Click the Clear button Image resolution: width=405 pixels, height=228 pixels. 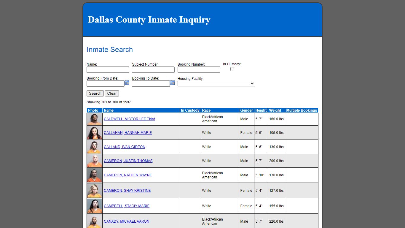[x=112, y=93]
